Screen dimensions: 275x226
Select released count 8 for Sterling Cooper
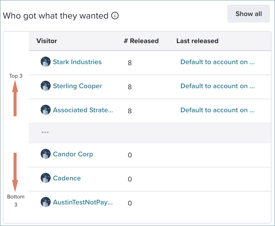pyautogui.click(x=130, y=87)
